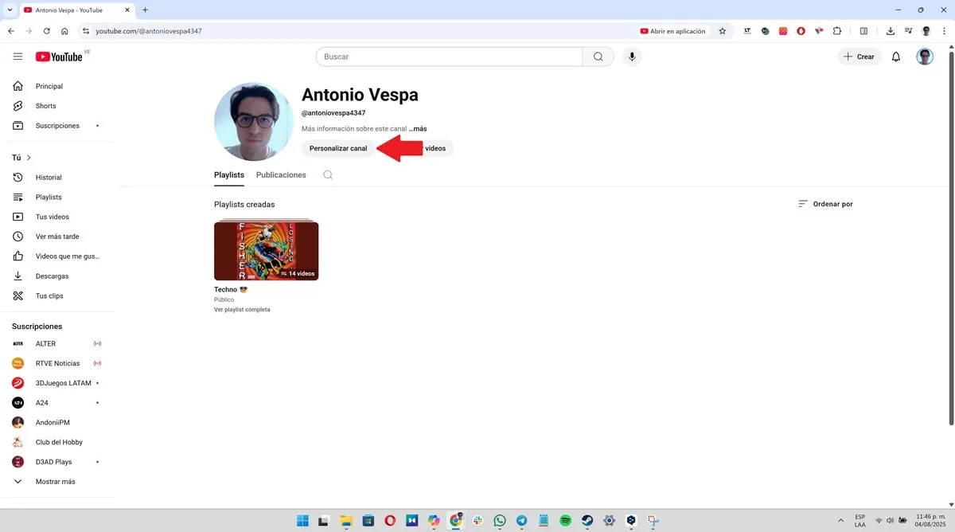Open Shorts from the sidebar
This screenshot has height=532, width=955.
(45, 105)
